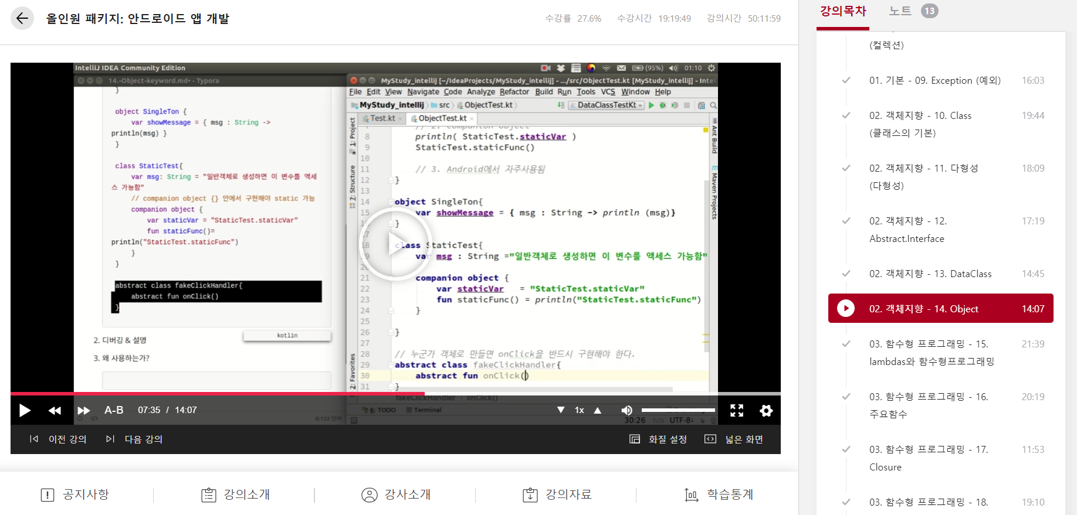Open player settings gear
The height and width of the screenshot is (515, 1077).
[766, 410]
